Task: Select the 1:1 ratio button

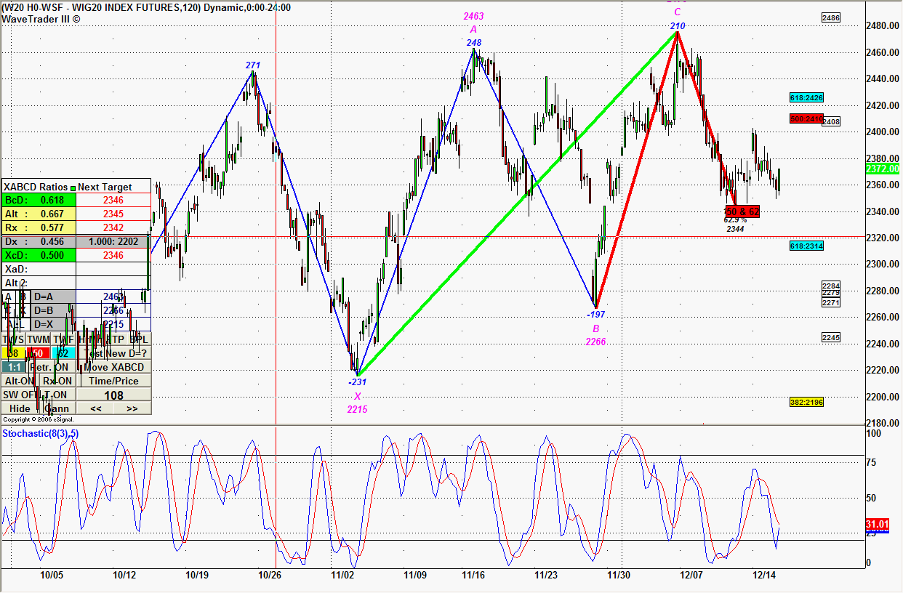Action: pos(14,367)
